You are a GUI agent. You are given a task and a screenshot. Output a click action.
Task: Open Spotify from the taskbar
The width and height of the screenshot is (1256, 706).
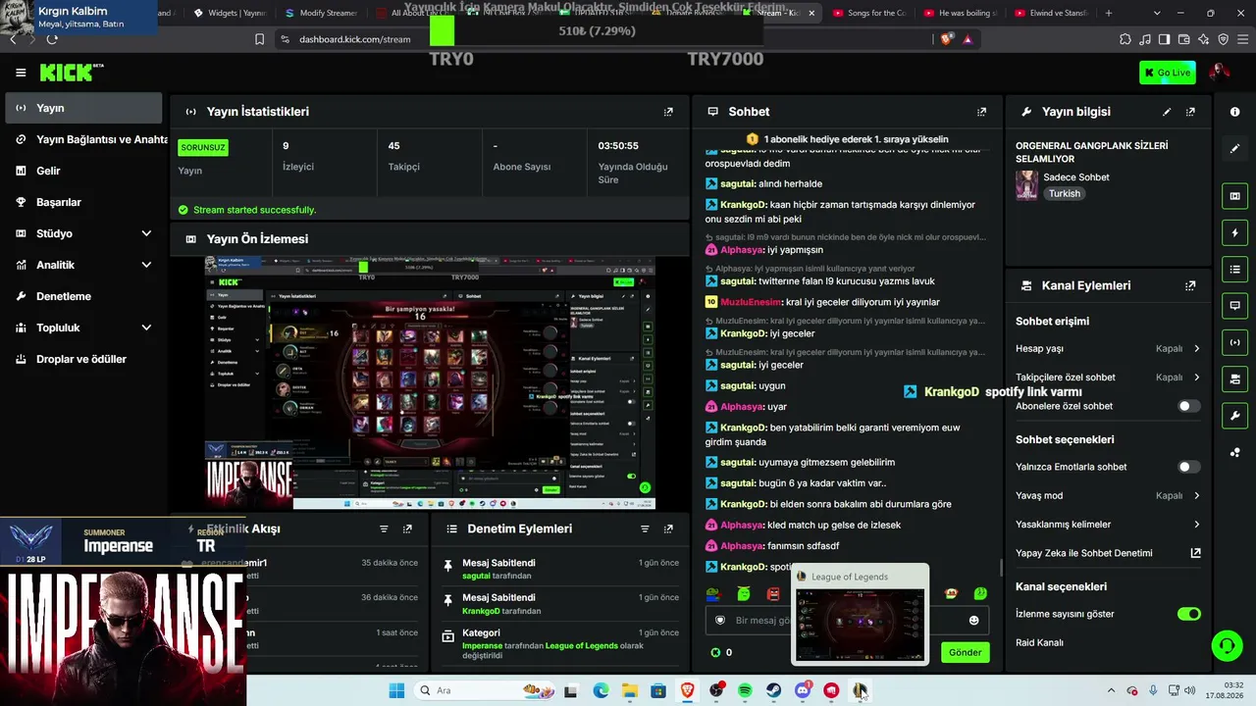(x=745, y=690)
